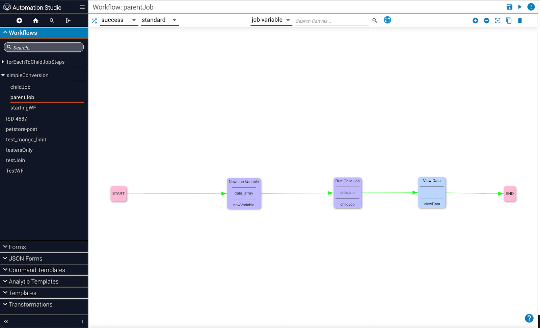Toggle the hamburger menu beside Automation Studio
Screen dimensions: 540x328
82,7
